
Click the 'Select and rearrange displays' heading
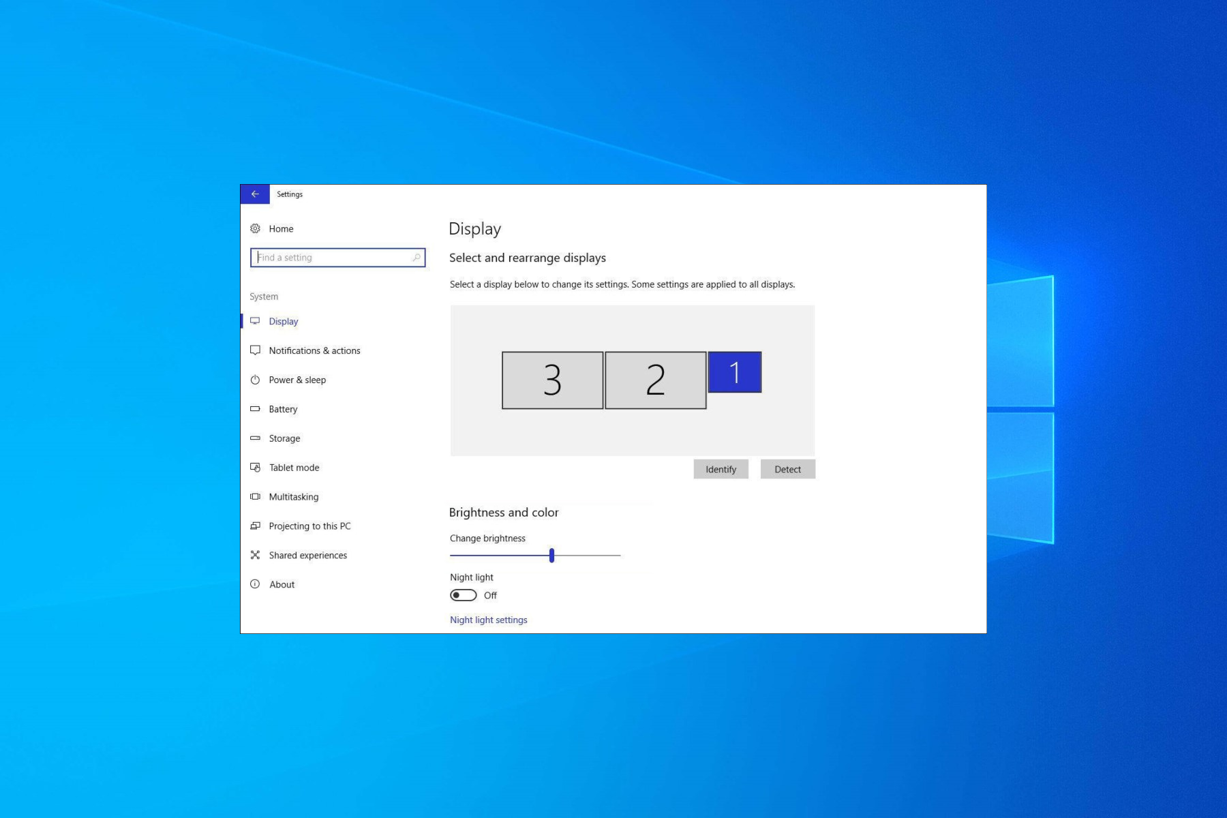pos(528,258)
